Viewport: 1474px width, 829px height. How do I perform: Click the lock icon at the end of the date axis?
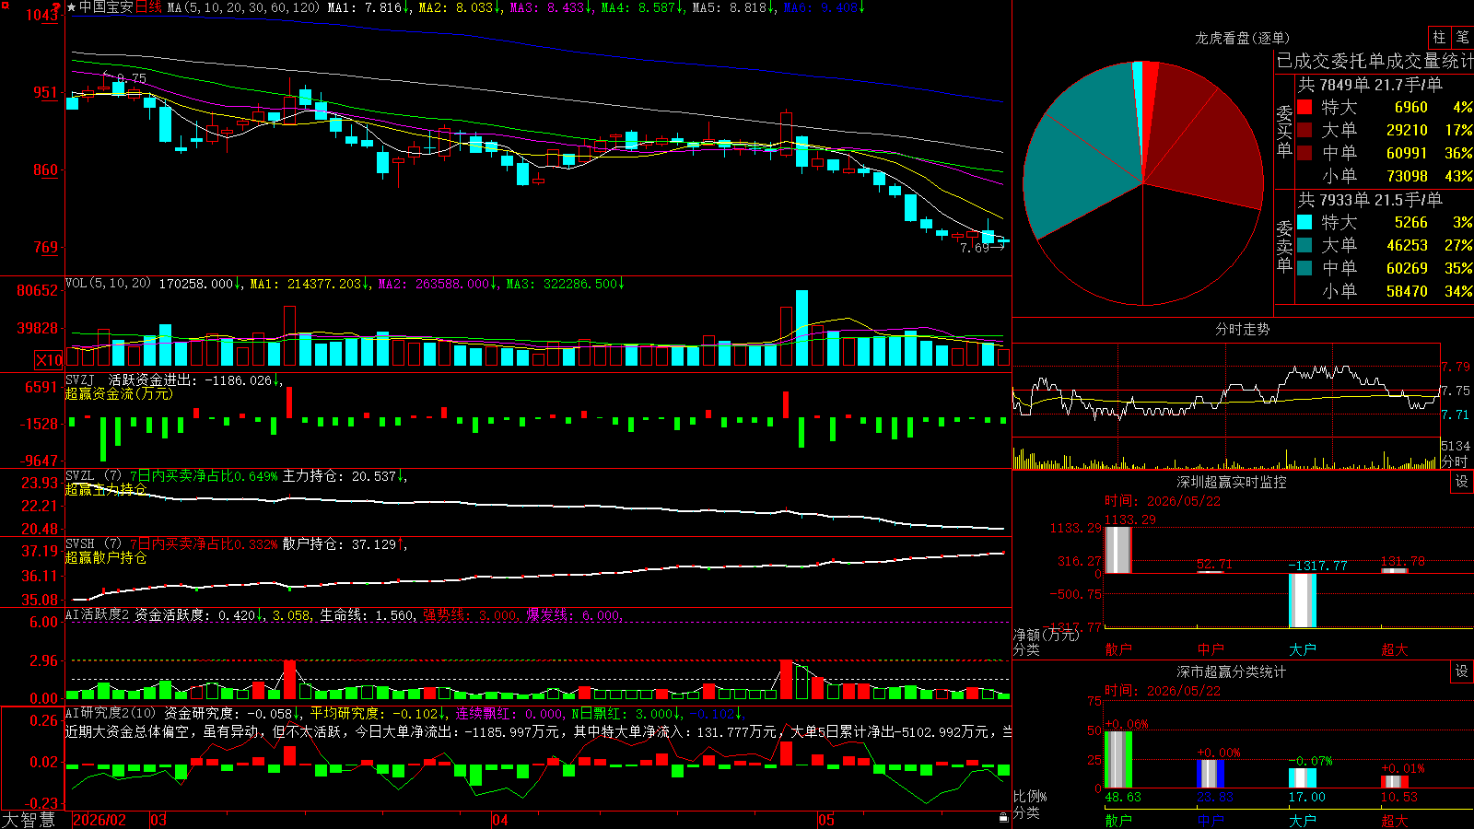(1003, 818)
